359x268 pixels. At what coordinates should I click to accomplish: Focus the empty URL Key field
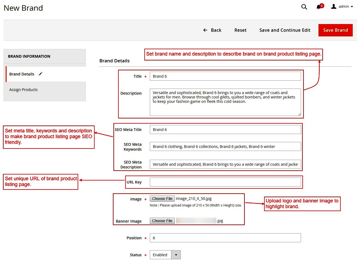coord(225,182)
